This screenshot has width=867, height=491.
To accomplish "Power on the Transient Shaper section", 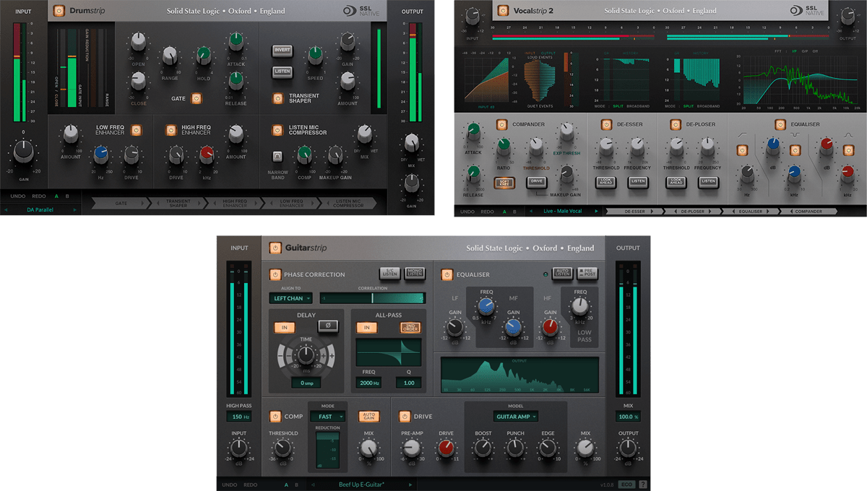I will point(278,99).
